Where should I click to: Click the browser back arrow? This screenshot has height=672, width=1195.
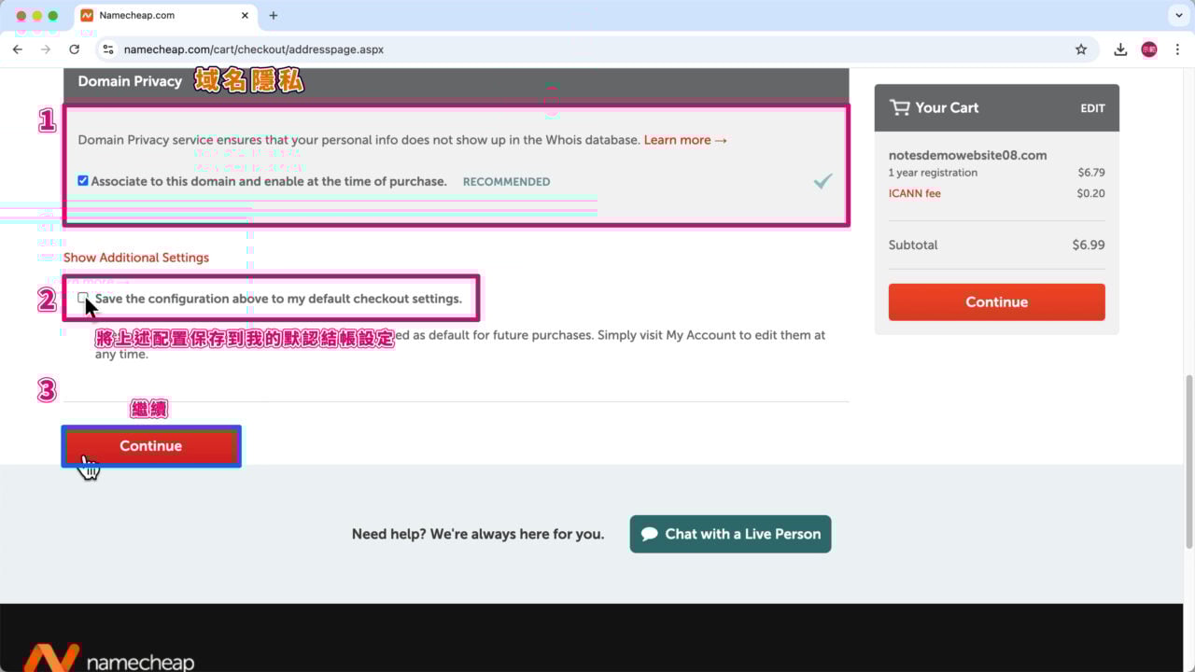[x=18, y=49]
